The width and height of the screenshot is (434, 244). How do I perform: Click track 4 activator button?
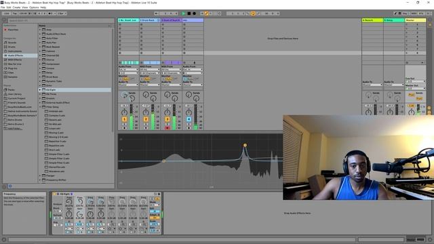tap(189, 119)
